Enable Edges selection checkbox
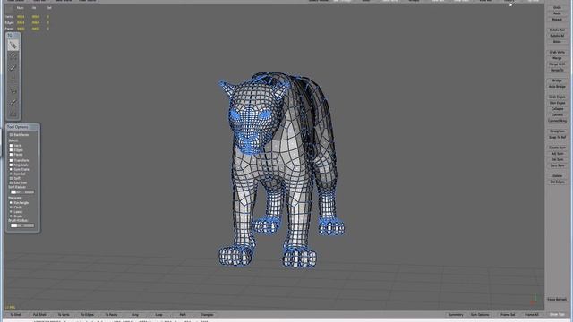This screenshot has height=322, width=573. click(11, 150)
